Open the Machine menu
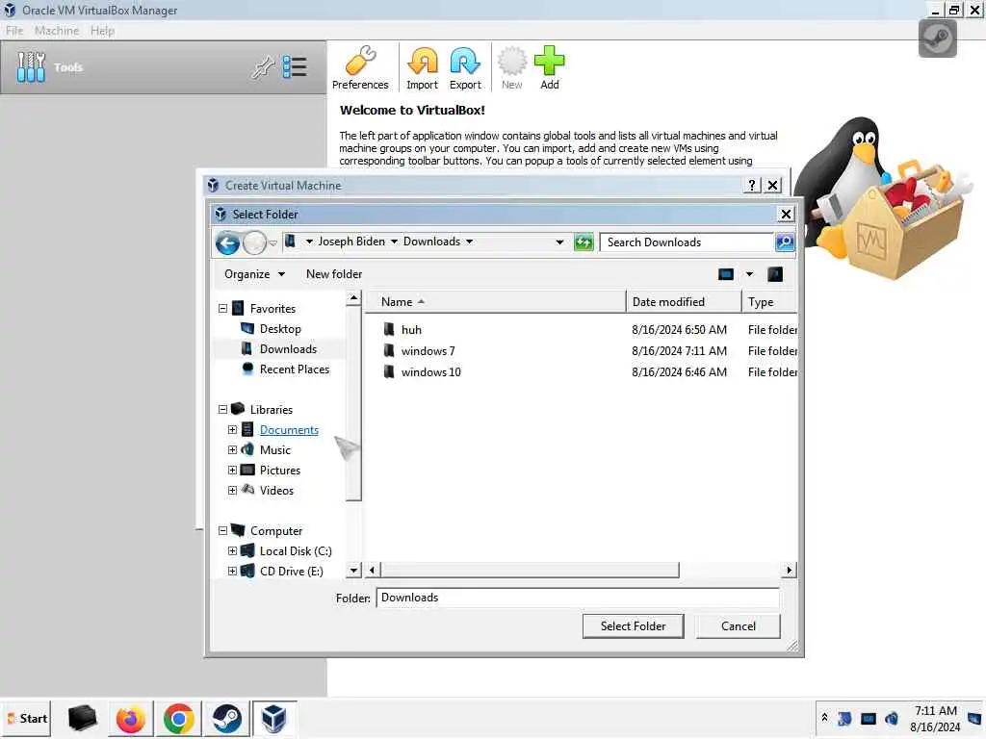The height and width of the screenshot is (739, 986). click(57, 31)
